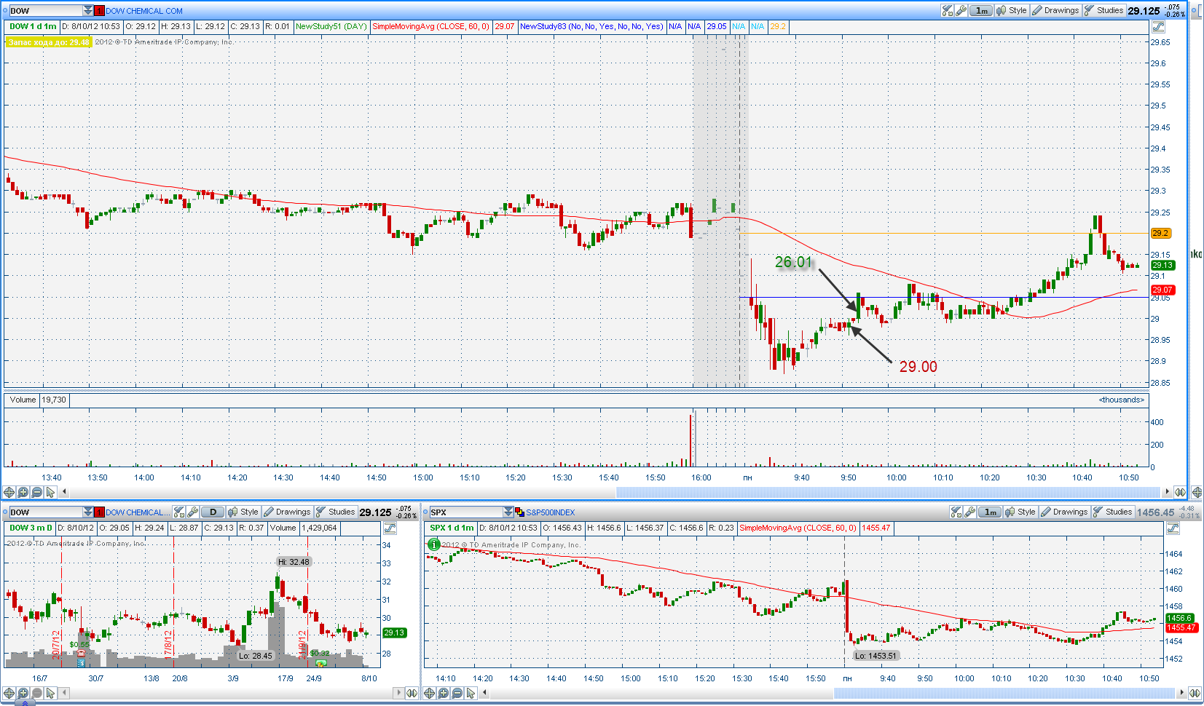This screenshot has height=706, width=1204.
Task: Click the orange 29.2 price level tag
Action: point(1160,234)
